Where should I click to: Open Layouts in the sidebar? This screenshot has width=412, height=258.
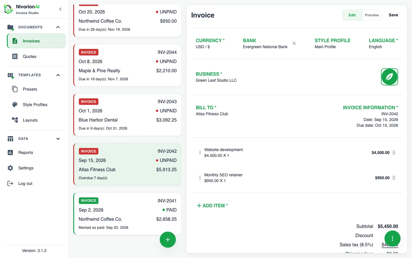point(37,120)
